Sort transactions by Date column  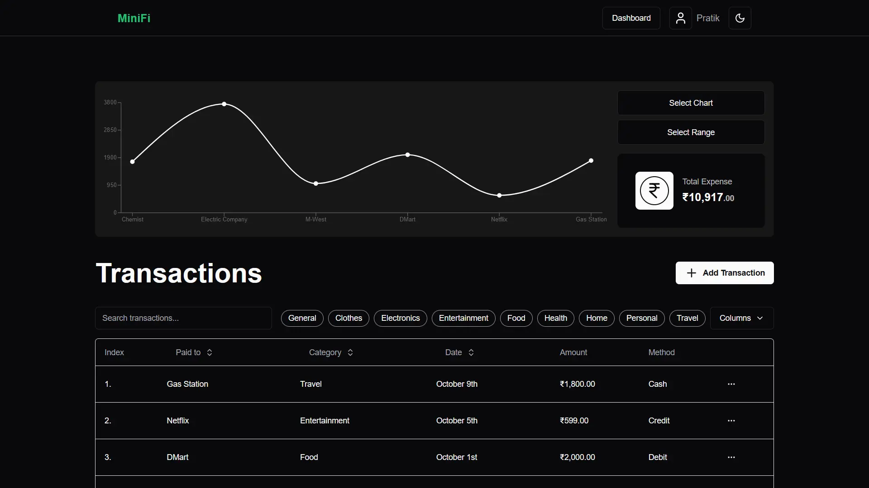pyautogui.click(x=471, y=352)
